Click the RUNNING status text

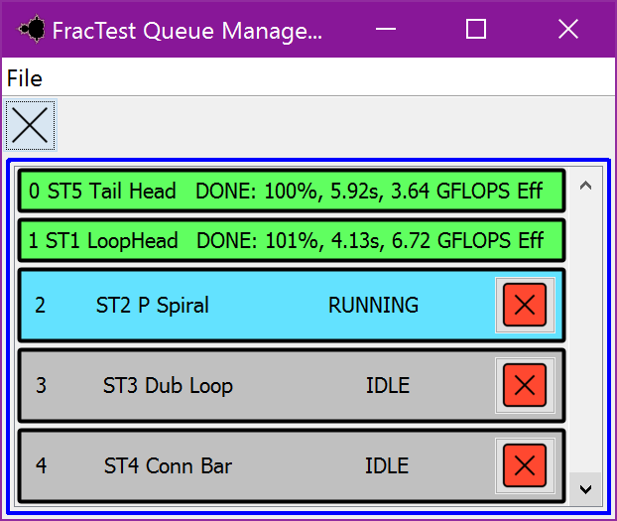point(373,306)
